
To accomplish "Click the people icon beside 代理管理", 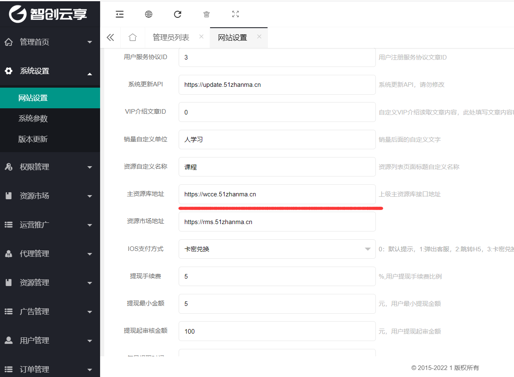I will pyautogui.click(x=8, y=254).
